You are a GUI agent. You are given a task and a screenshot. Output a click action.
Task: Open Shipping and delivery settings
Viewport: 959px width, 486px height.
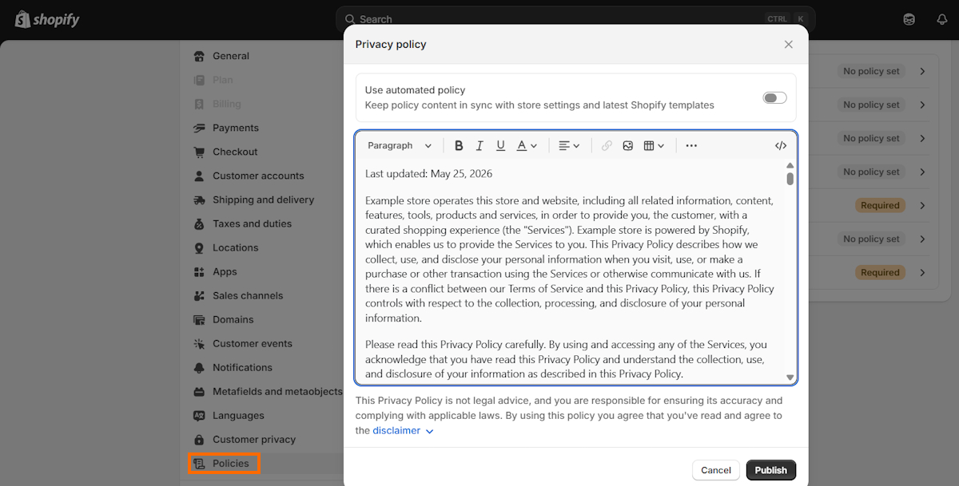[x=263, y=200]
